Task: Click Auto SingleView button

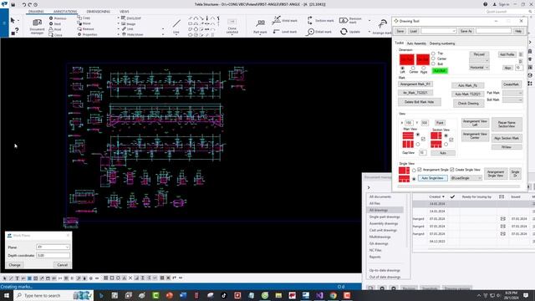Action: [x=433, y=178]
